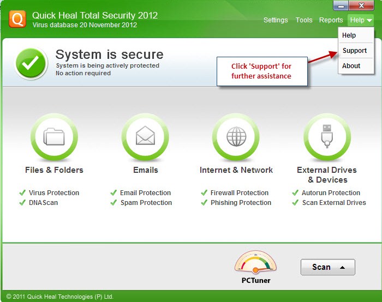Viewport: 382px width, 302px height.
Task: Click the Quick Heal Q logo
Action: tap(17, 19)
